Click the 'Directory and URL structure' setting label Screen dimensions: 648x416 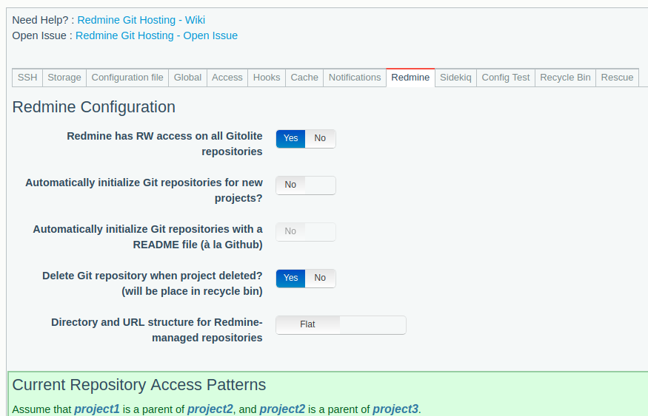[x=156, y=330]
